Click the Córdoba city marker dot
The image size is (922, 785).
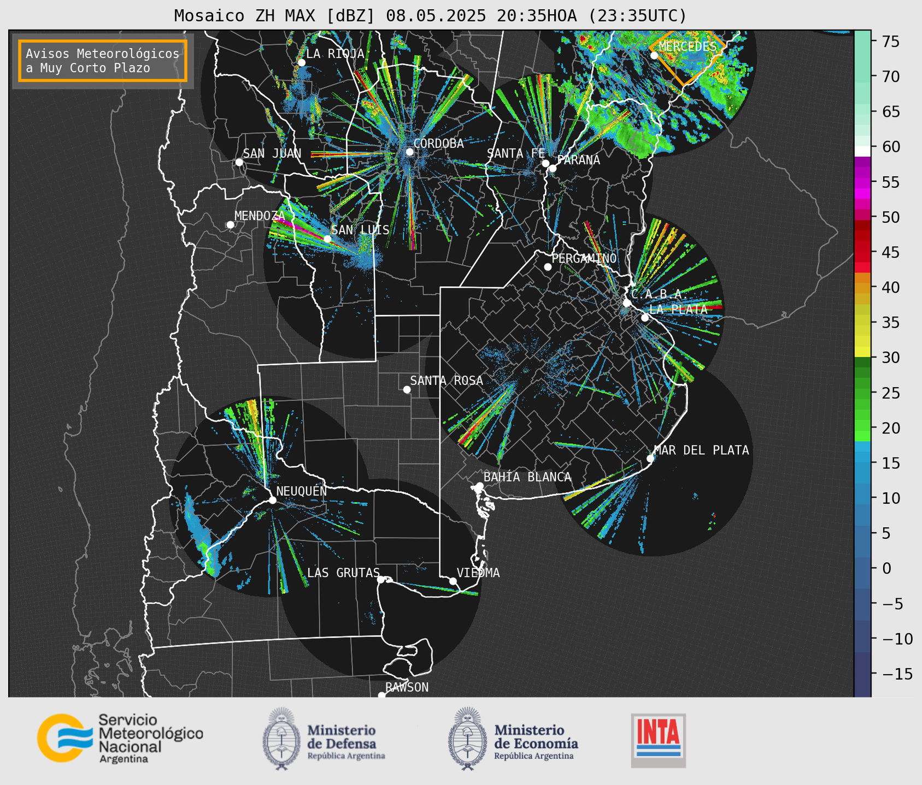point(409,152)
